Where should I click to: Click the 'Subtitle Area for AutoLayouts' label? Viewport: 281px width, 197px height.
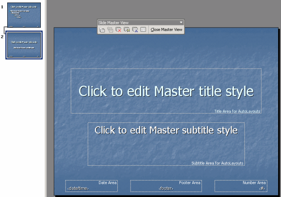(217, 163)
